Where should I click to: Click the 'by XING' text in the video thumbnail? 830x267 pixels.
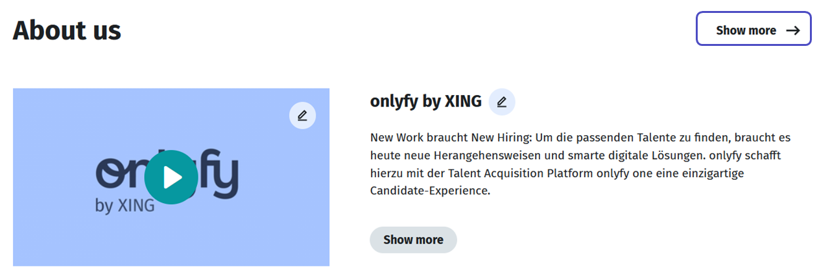point(124,206)
